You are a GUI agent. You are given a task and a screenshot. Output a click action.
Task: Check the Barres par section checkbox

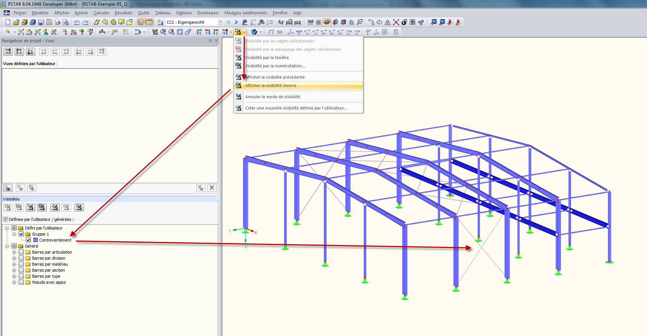21,270
